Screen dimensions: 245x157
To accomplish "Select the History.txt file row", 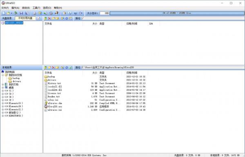I will point(95,83).
